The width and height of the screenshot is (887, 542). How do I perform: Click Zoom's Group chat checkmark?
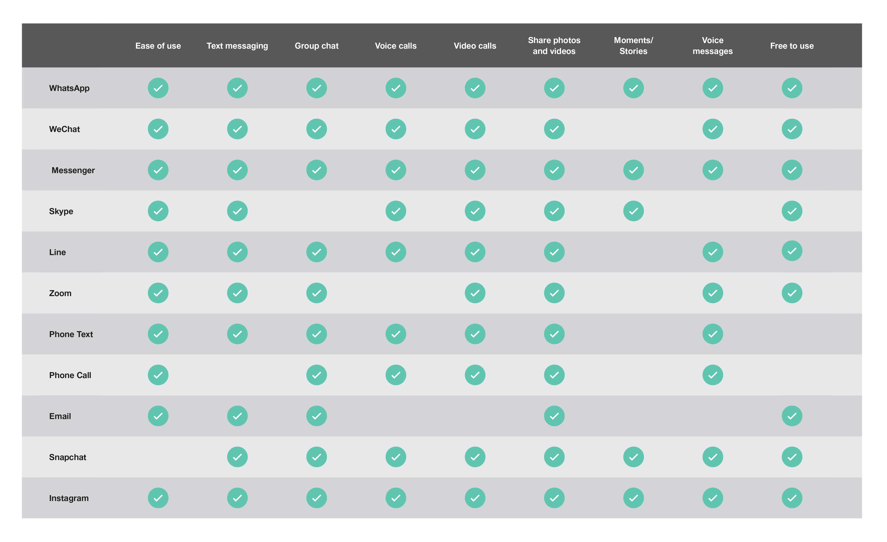(x=316, y=293)
